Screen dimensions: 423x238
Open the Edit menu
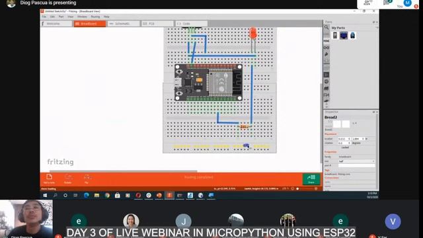click(x=52, y=17)
